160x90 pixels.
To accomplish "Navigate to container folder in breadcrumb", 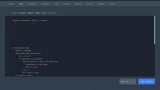I will [x=22, y=13].
